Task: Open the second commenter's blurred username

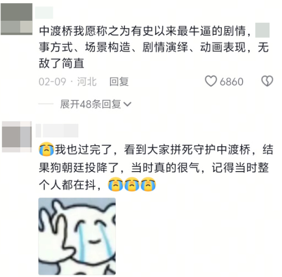Action: (57, 131)
